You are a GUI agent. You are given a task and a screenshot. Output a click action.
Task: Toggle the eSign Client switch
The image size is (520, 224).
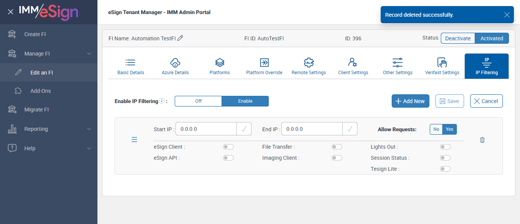(228, 147)
